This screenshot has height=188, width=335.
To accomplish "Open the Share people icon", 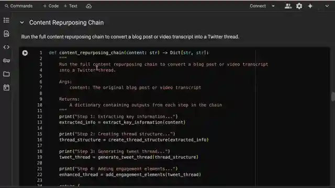I will [288, 6].
